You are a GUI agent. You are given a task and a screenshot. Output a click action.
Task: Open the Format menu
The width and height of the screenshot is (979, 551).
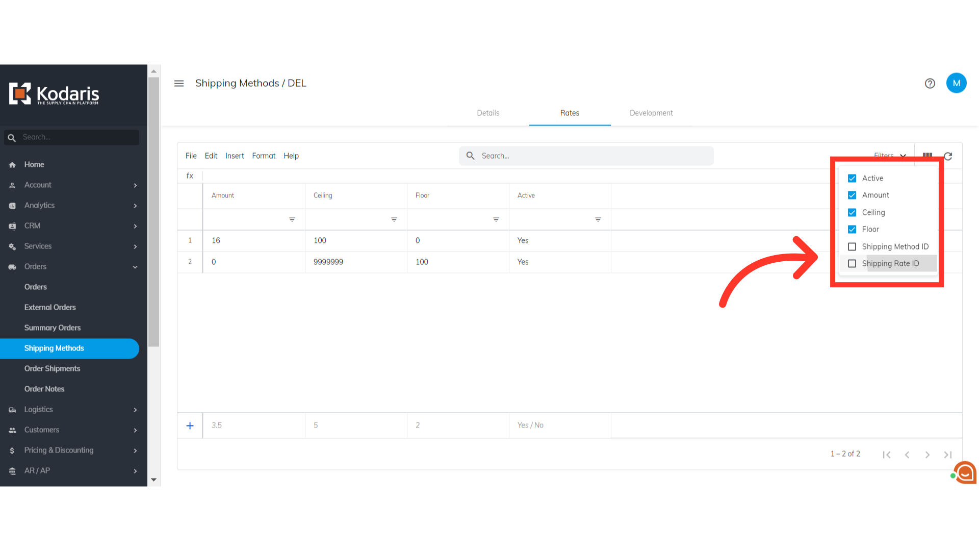click(x=264, y=156)
